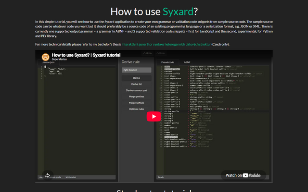Click 'Optimize rules' in the video preview
Screen dimensions: 308x192
137,109
